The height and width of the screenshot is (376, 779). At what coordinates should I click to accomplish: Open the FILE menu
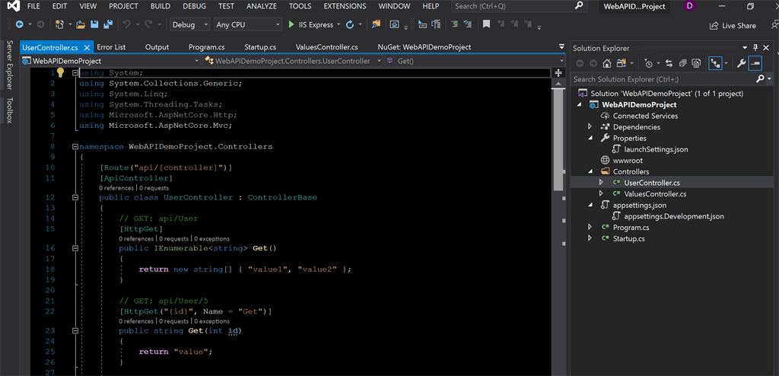point(33,6)
